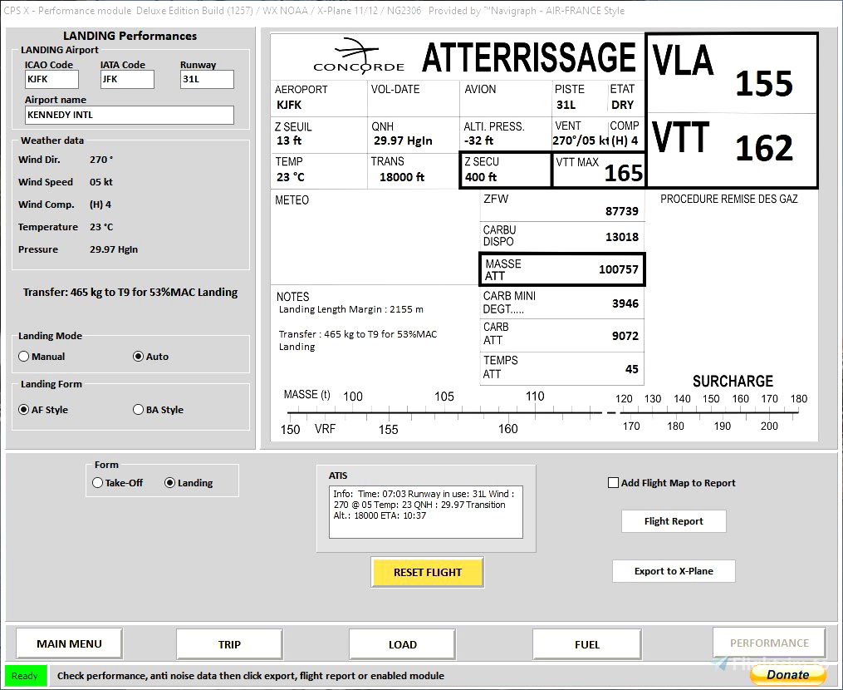Click the Wind Dir. value 270°

tap(101, 160)
